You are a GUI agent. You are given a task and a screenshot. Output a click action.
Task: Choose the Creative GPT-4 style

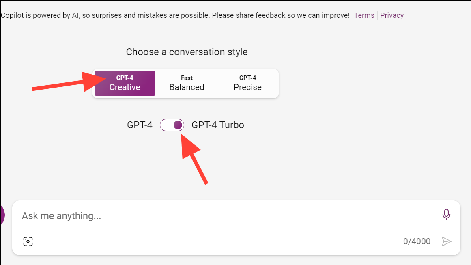(125, 83)
